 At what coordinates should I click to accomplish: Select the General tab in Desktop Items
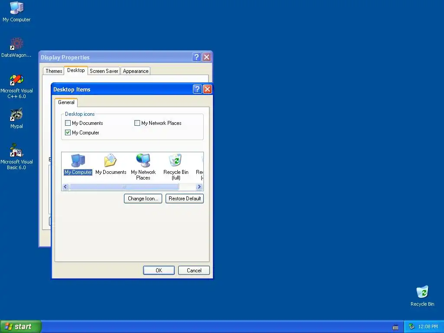(66, 102)
